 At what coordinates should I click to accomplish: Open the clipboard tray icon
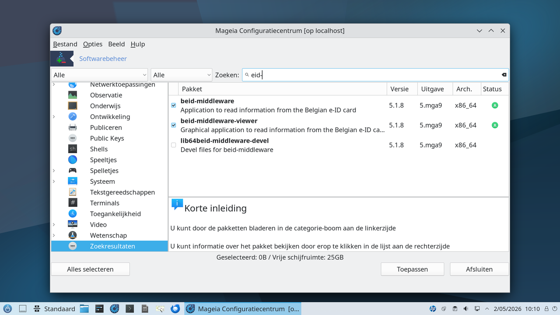[x=455, y=309]
